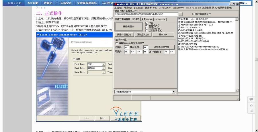This screenshot has height=132, width=258.
Task: Toggle 编程前重装文件 checkbox
Action: [x=193, y=14]
